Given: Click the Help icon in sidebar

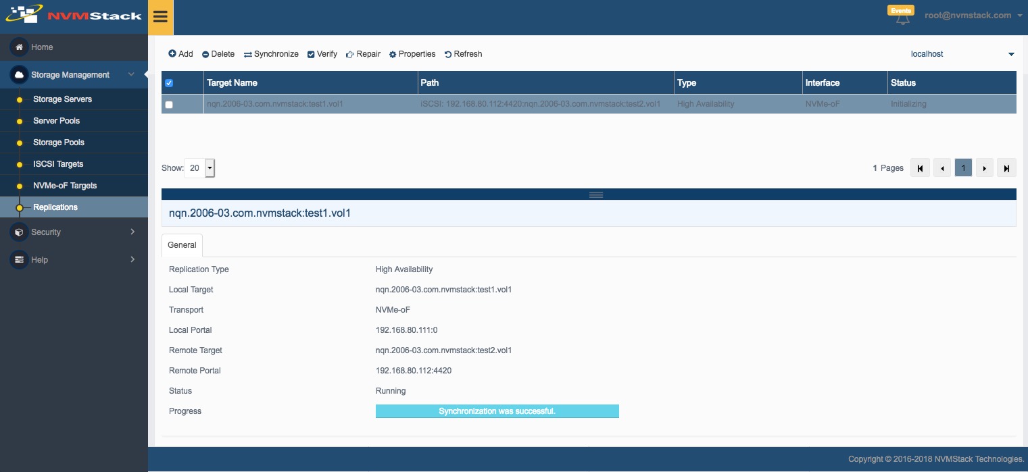Looking at the screenshot, I should (x=19, y=260).
